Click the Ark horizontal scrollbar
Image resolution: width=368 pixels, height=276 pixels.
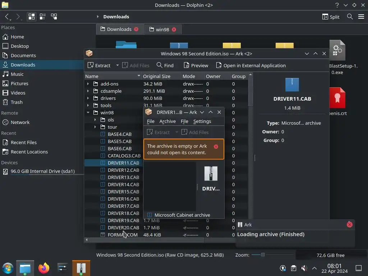click(x=147, y=240)
